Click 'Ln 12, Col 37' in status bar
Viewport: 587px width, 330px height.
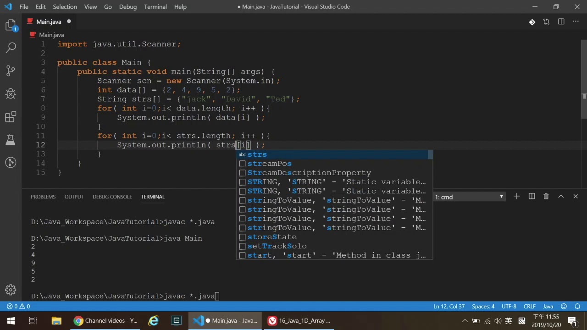coord(449,306)
